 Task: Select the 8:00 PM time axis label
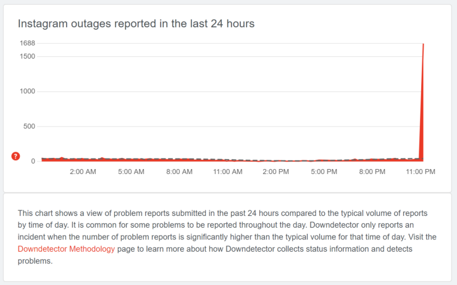click(x=372, y=171)
